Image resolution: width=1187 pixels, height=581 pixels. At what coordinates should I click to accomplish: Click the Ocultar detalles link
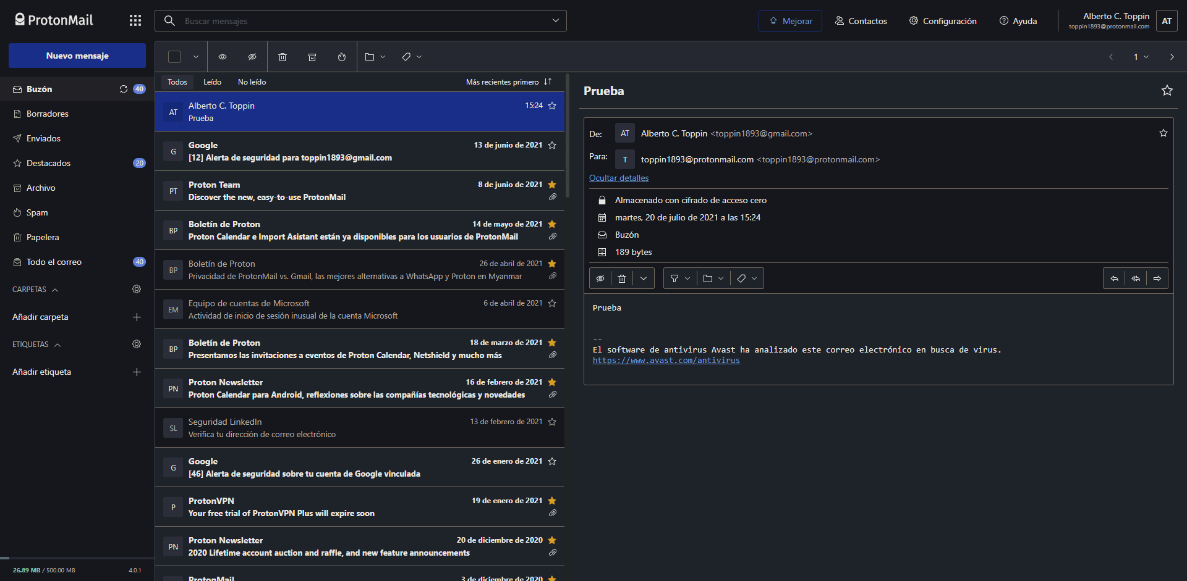(x=619, y=178)
